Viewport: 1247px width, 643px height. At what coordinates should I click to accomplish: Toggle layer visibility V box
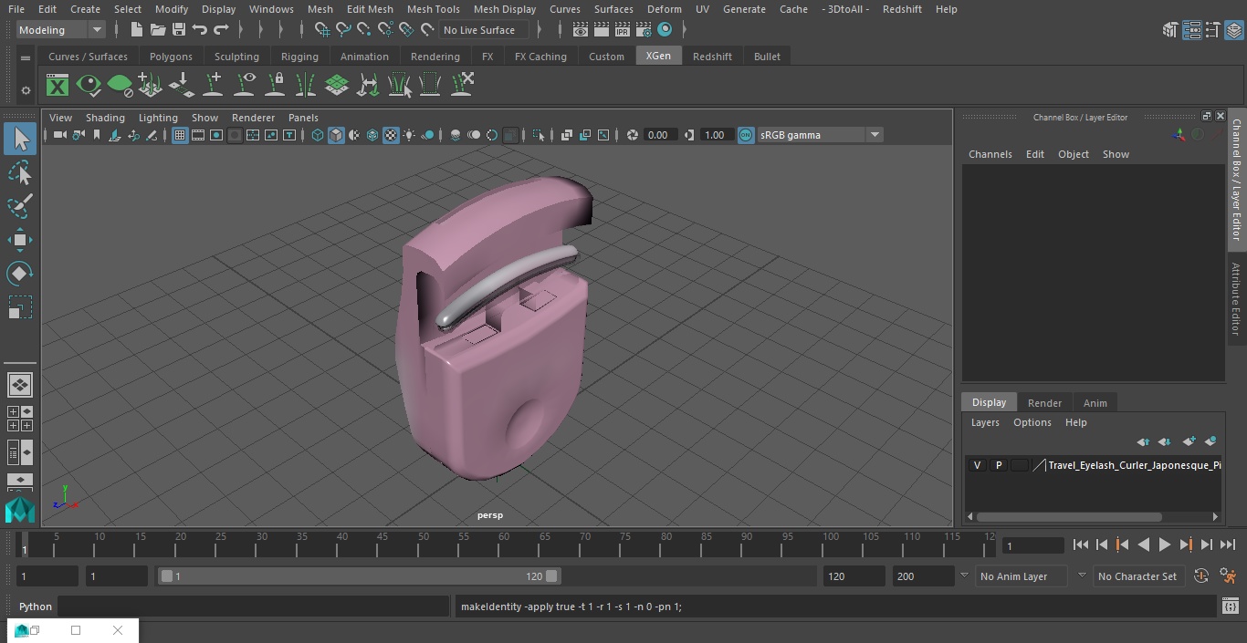pos(977,465)
